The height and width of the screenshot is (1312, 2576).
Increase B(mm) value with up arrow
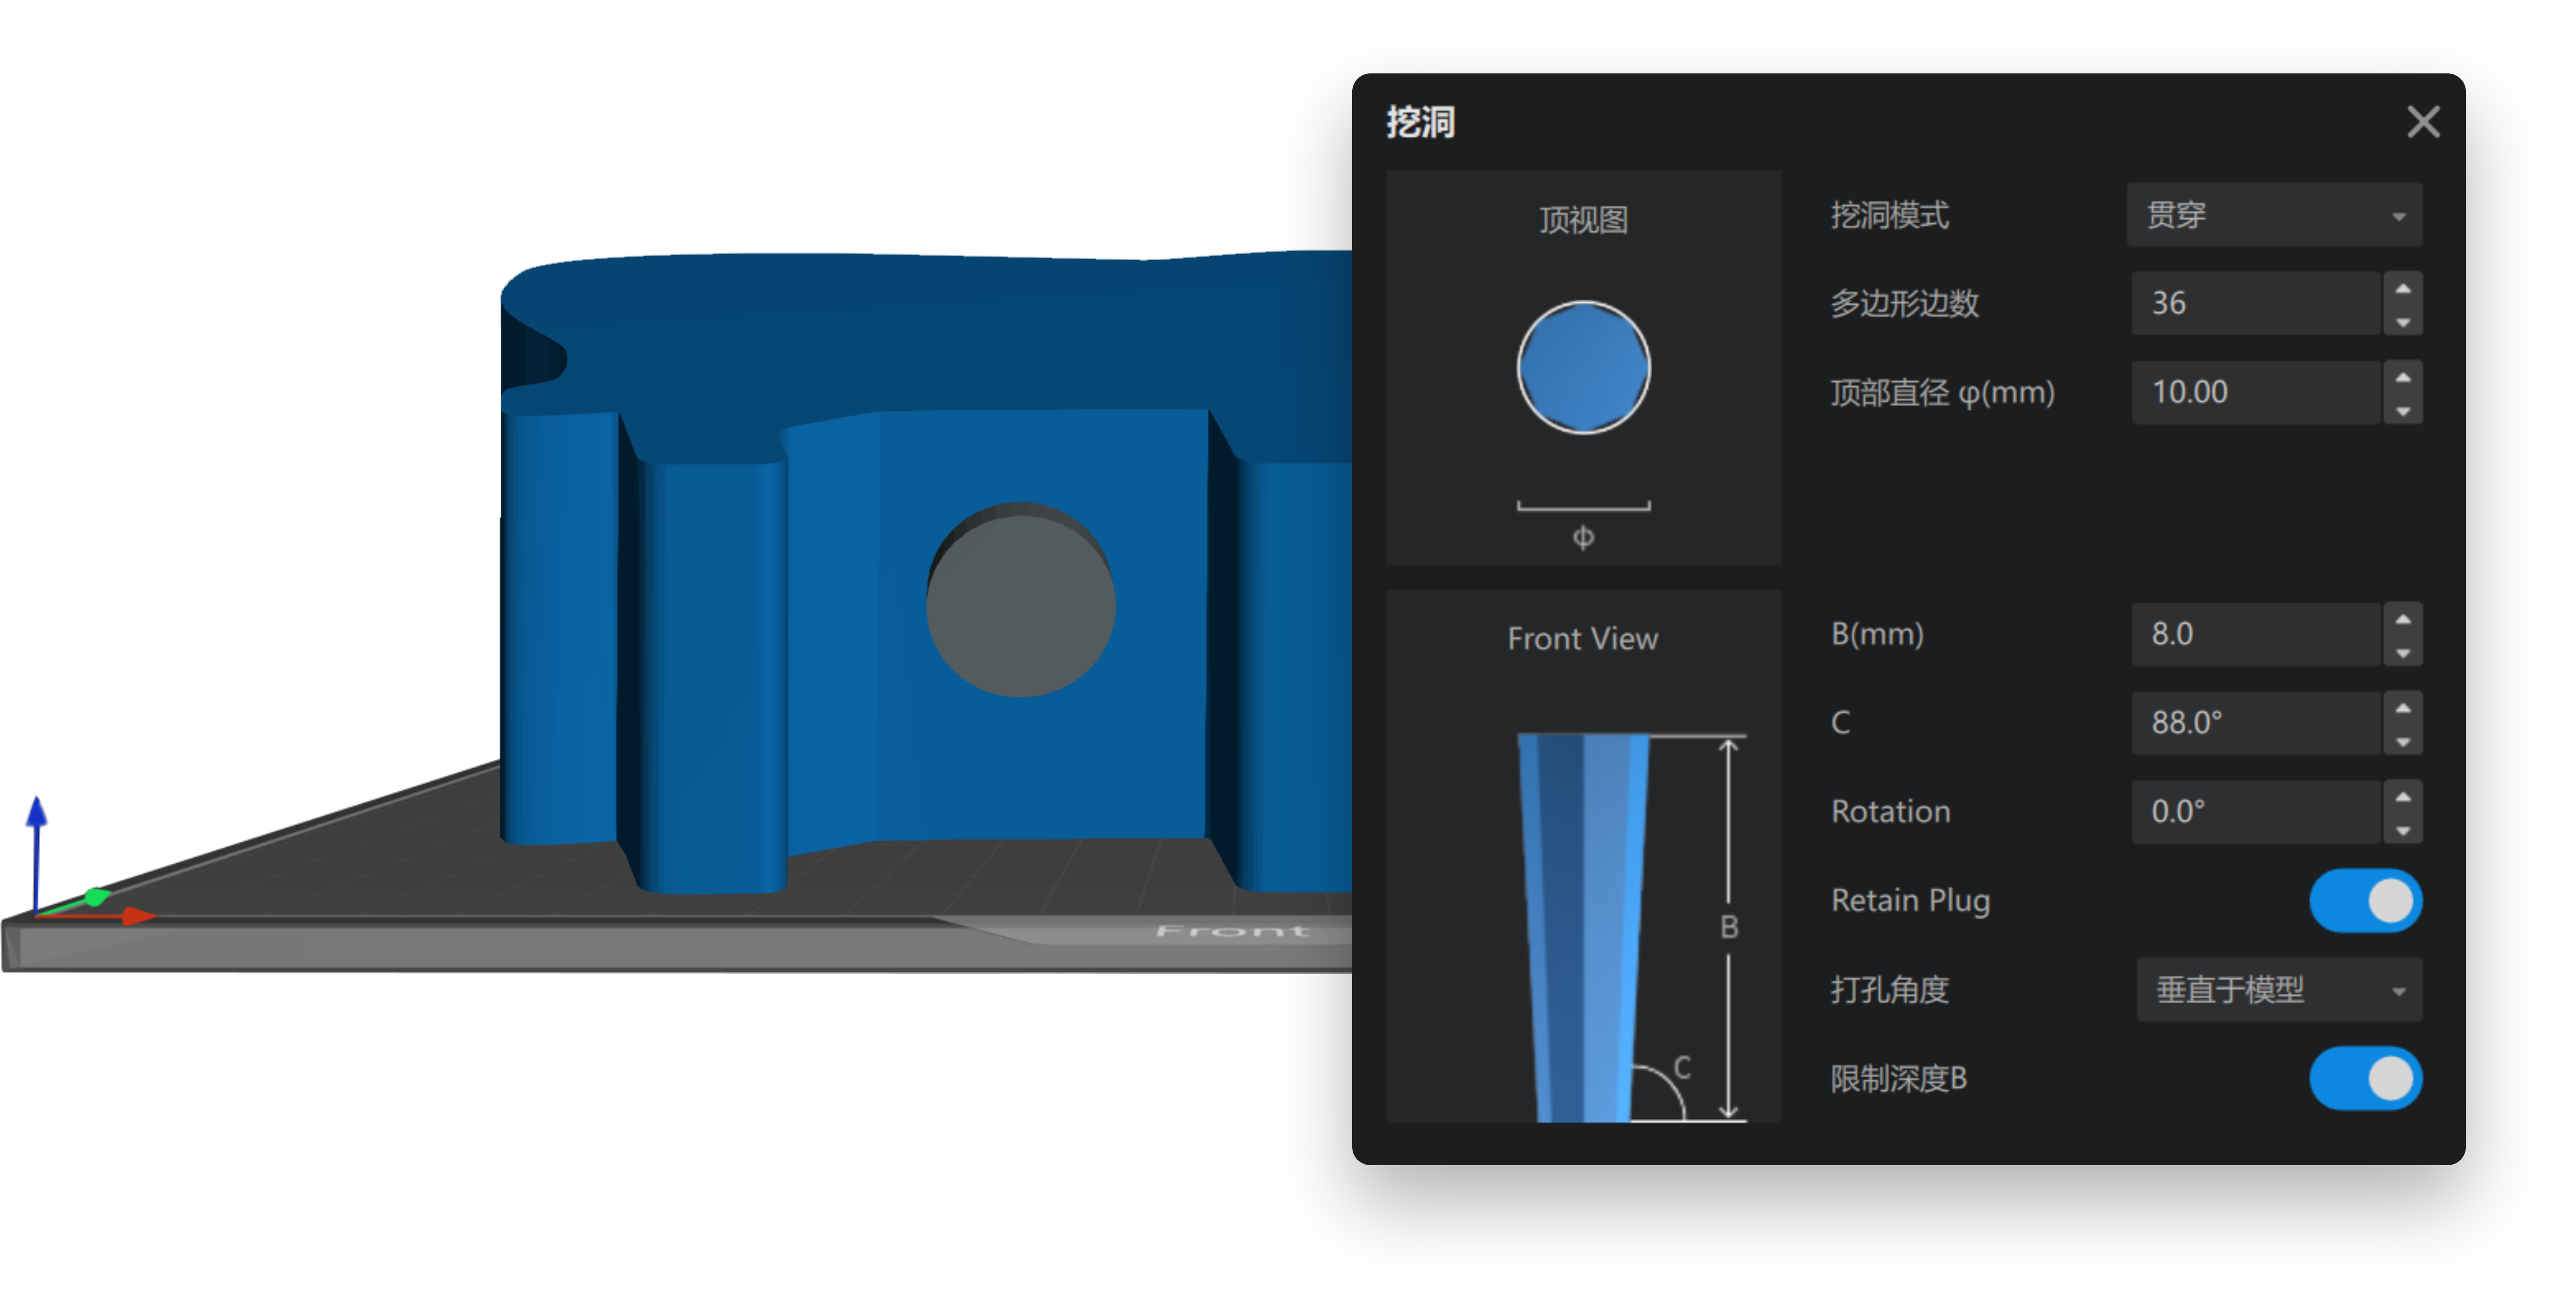[2402, 619]
